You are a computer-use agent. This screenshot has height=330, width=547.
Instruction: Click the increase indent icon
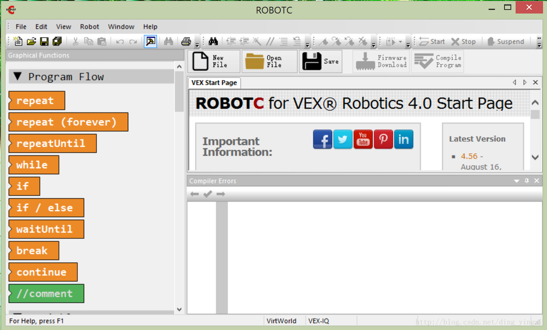[244, 41]
